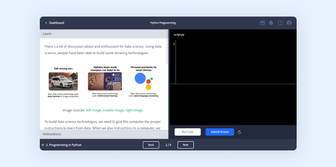Open the left image source link
This screenshot has width=336, height=167.
pos(94,110)
